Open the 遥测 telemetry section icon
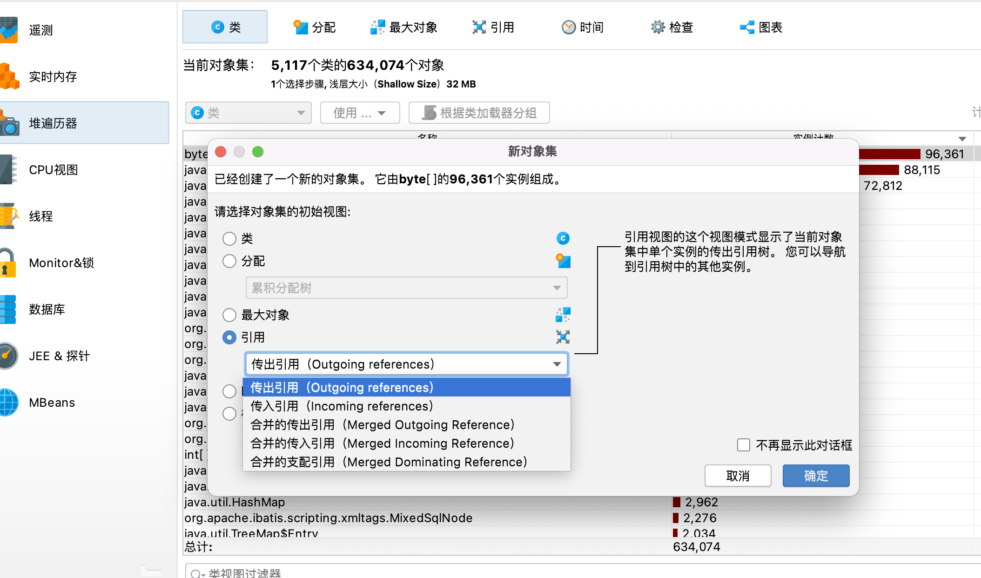This screenshot has height=578, width=981. click(x=8, y=30)
